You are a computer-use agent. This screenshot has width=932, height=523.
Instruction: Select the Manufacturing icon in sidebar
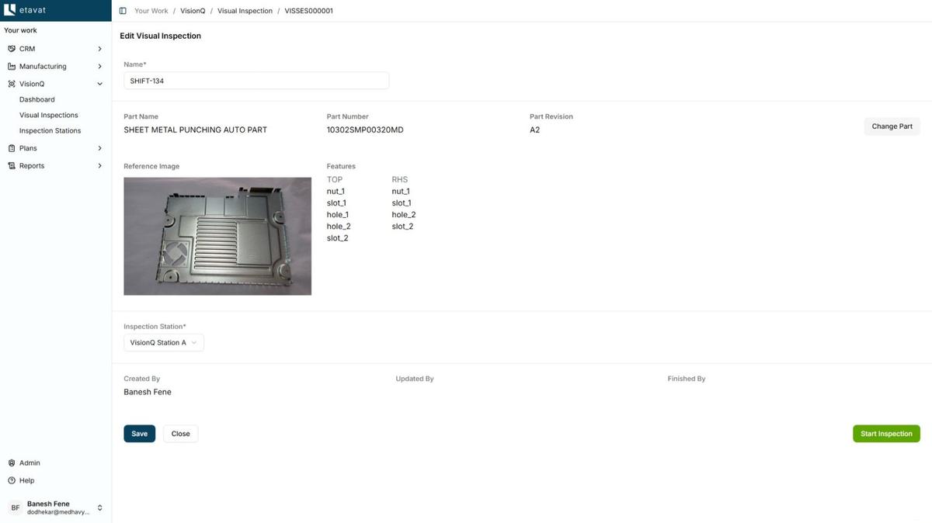click(x=11, y=66)
